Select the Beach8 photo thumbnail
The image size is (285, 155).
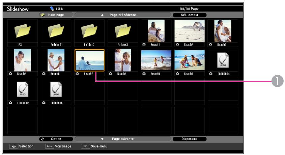point(123,60)
